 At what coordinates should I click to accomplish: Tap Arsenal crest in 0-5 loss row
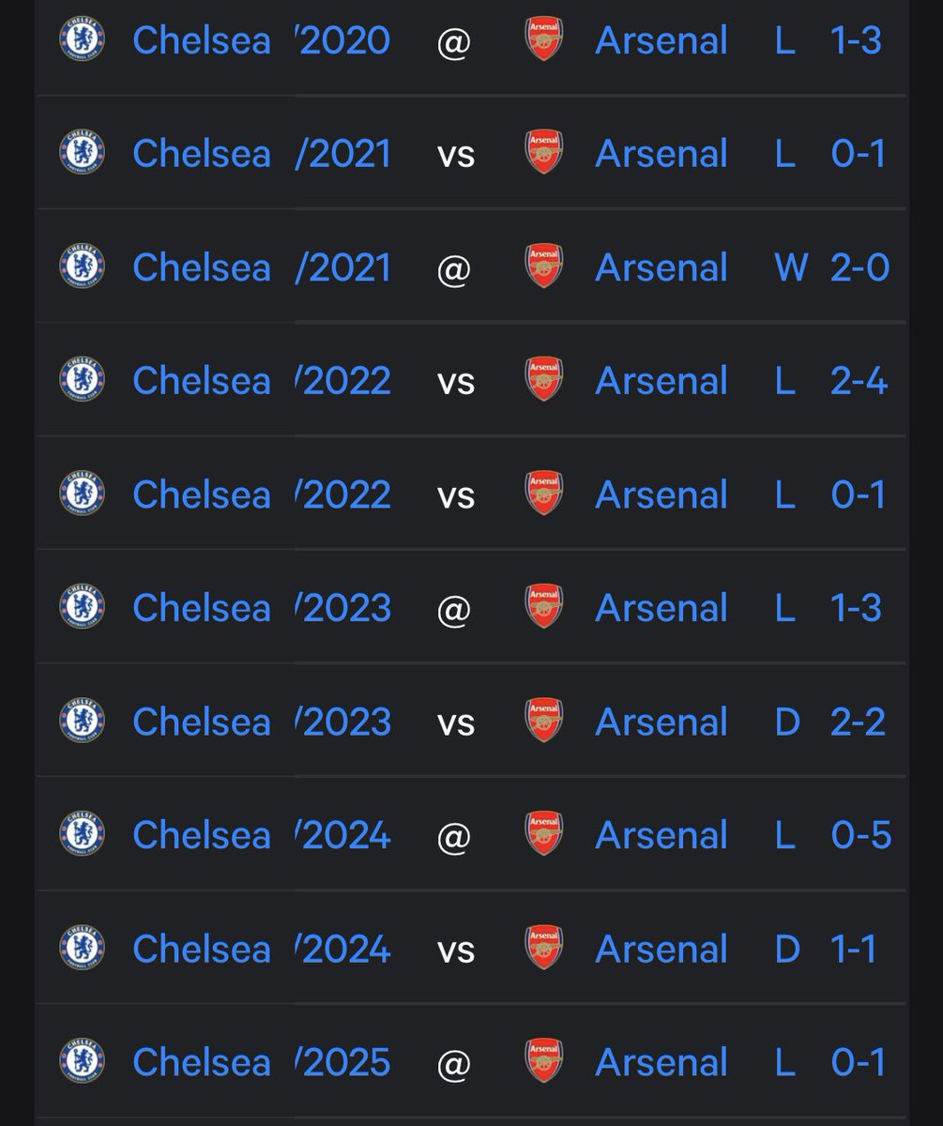[x=543, y=834]
